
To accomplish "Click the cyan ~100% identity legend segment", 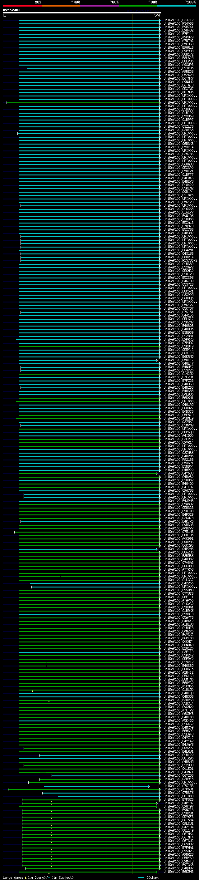I will (x=177, y=6).
